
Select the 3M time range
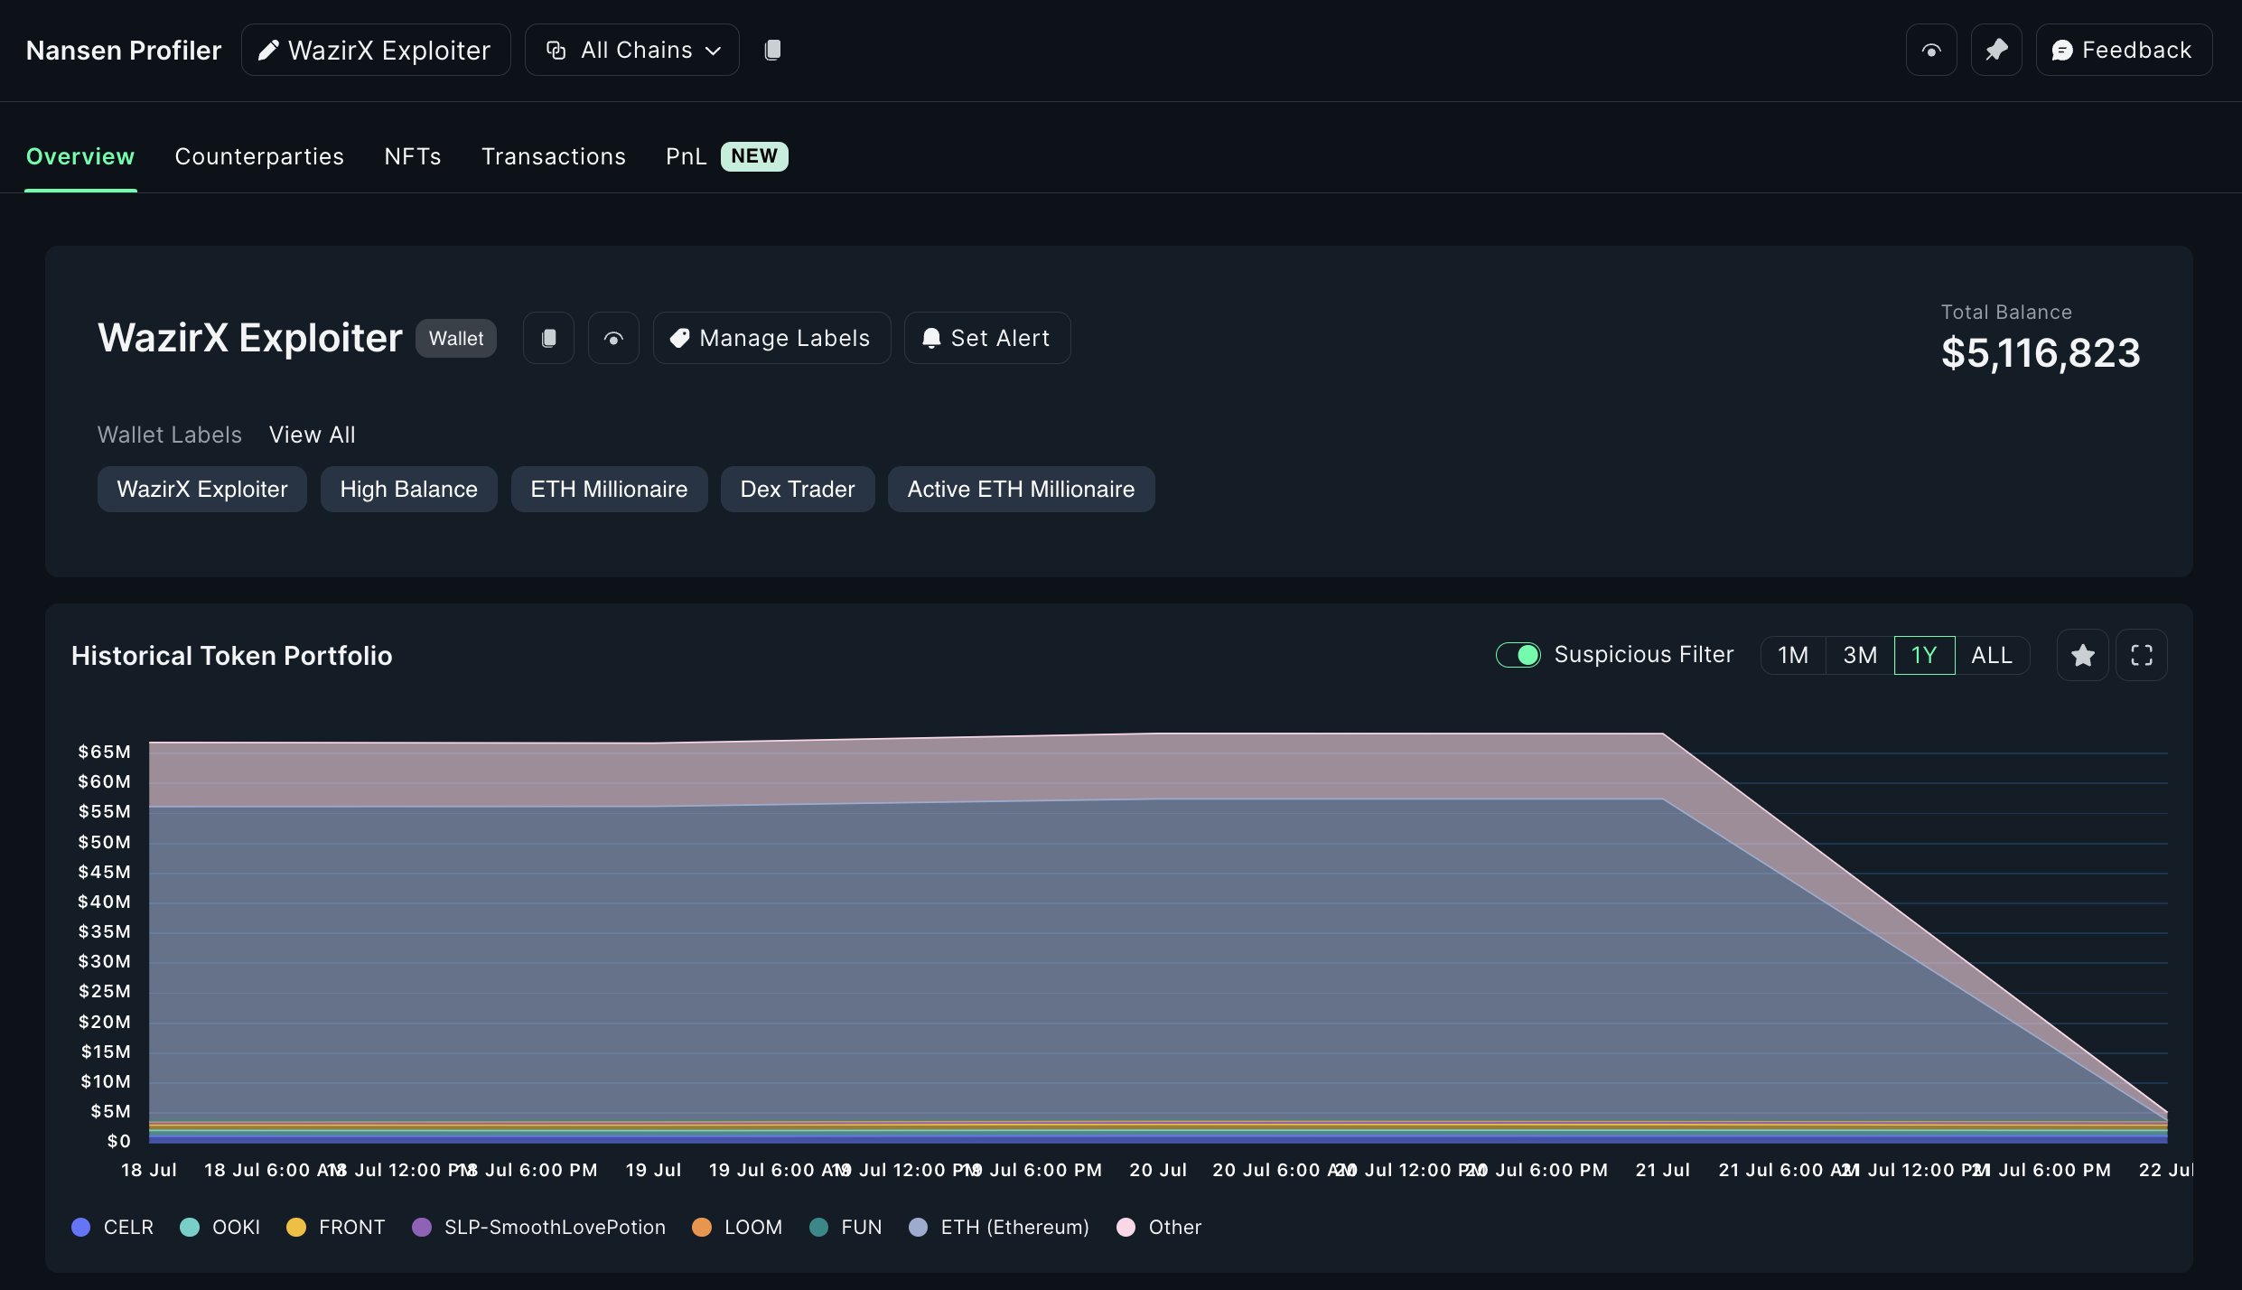coord(1860,655)
